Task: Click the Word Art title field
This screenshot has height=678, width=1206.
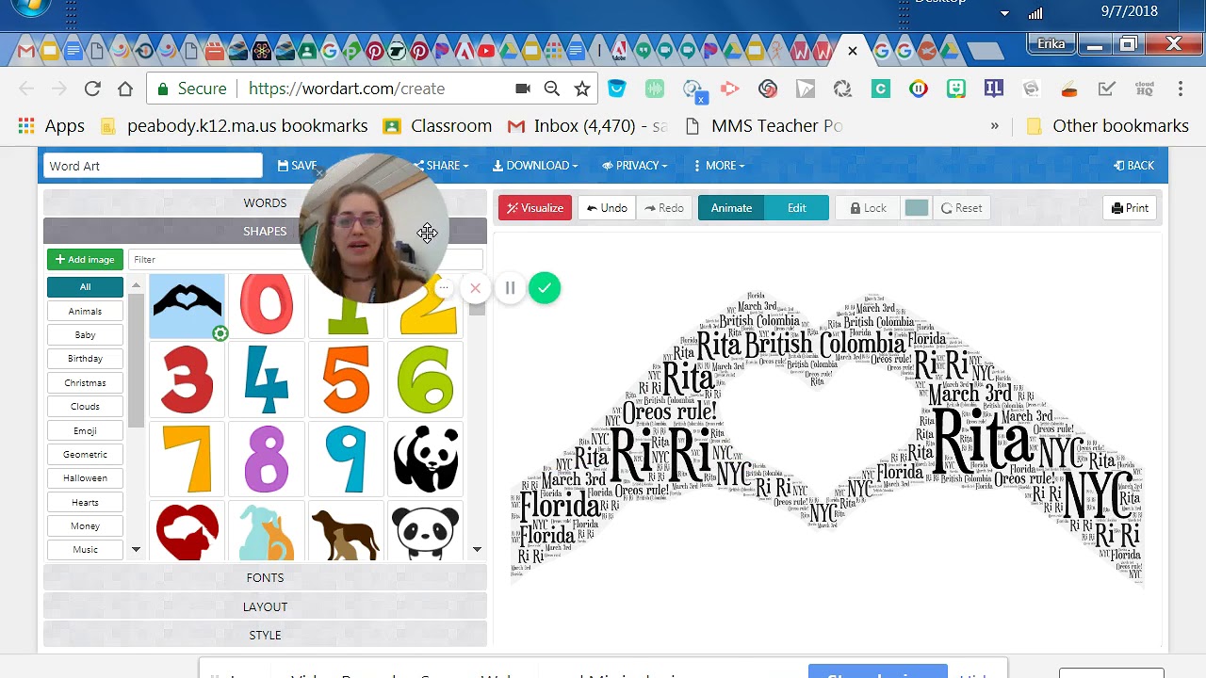Action: [x=153, y=166]
